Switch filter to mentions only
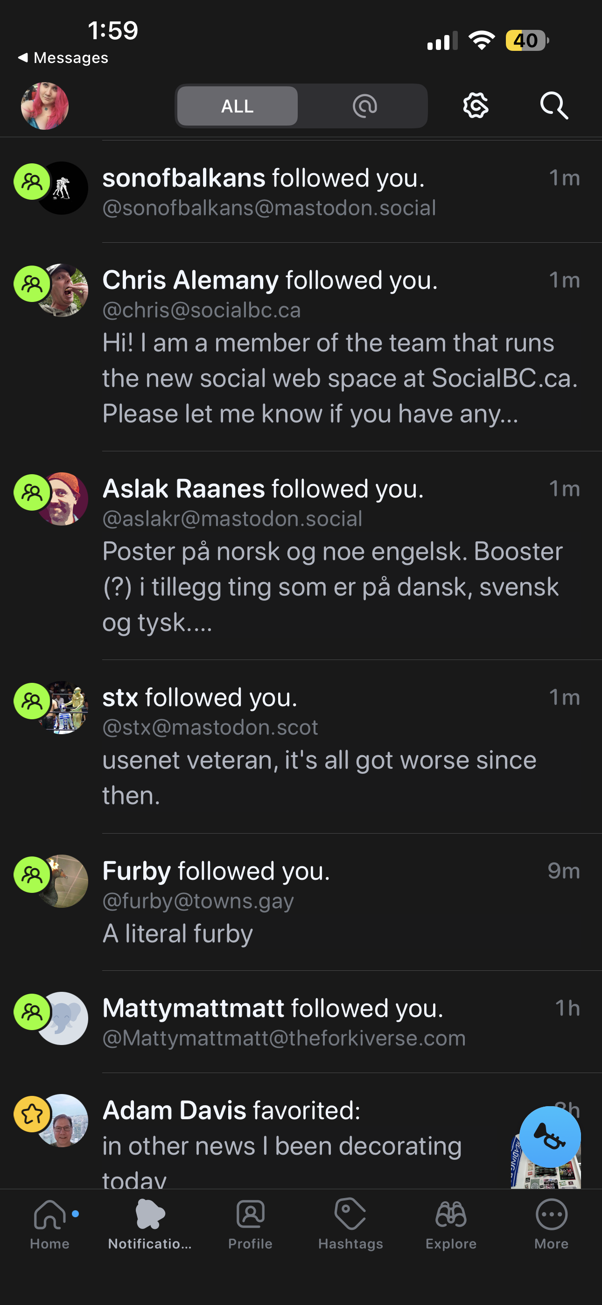Screen dimensions: 602x1305 point(364,106)
